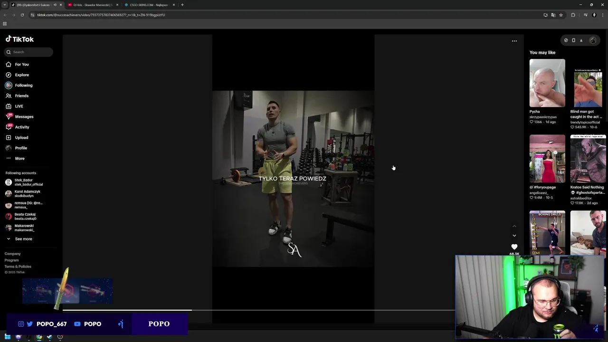The width and height of the screenshot is (608, 342).
Task: Click the get app phone icon
Action: tap(573, 40)
